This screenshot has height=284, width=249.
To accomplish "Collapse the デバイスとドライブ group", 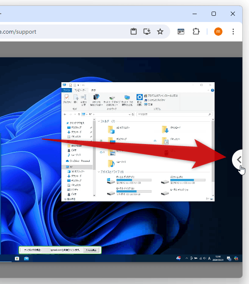I will (x=99, y=172).
